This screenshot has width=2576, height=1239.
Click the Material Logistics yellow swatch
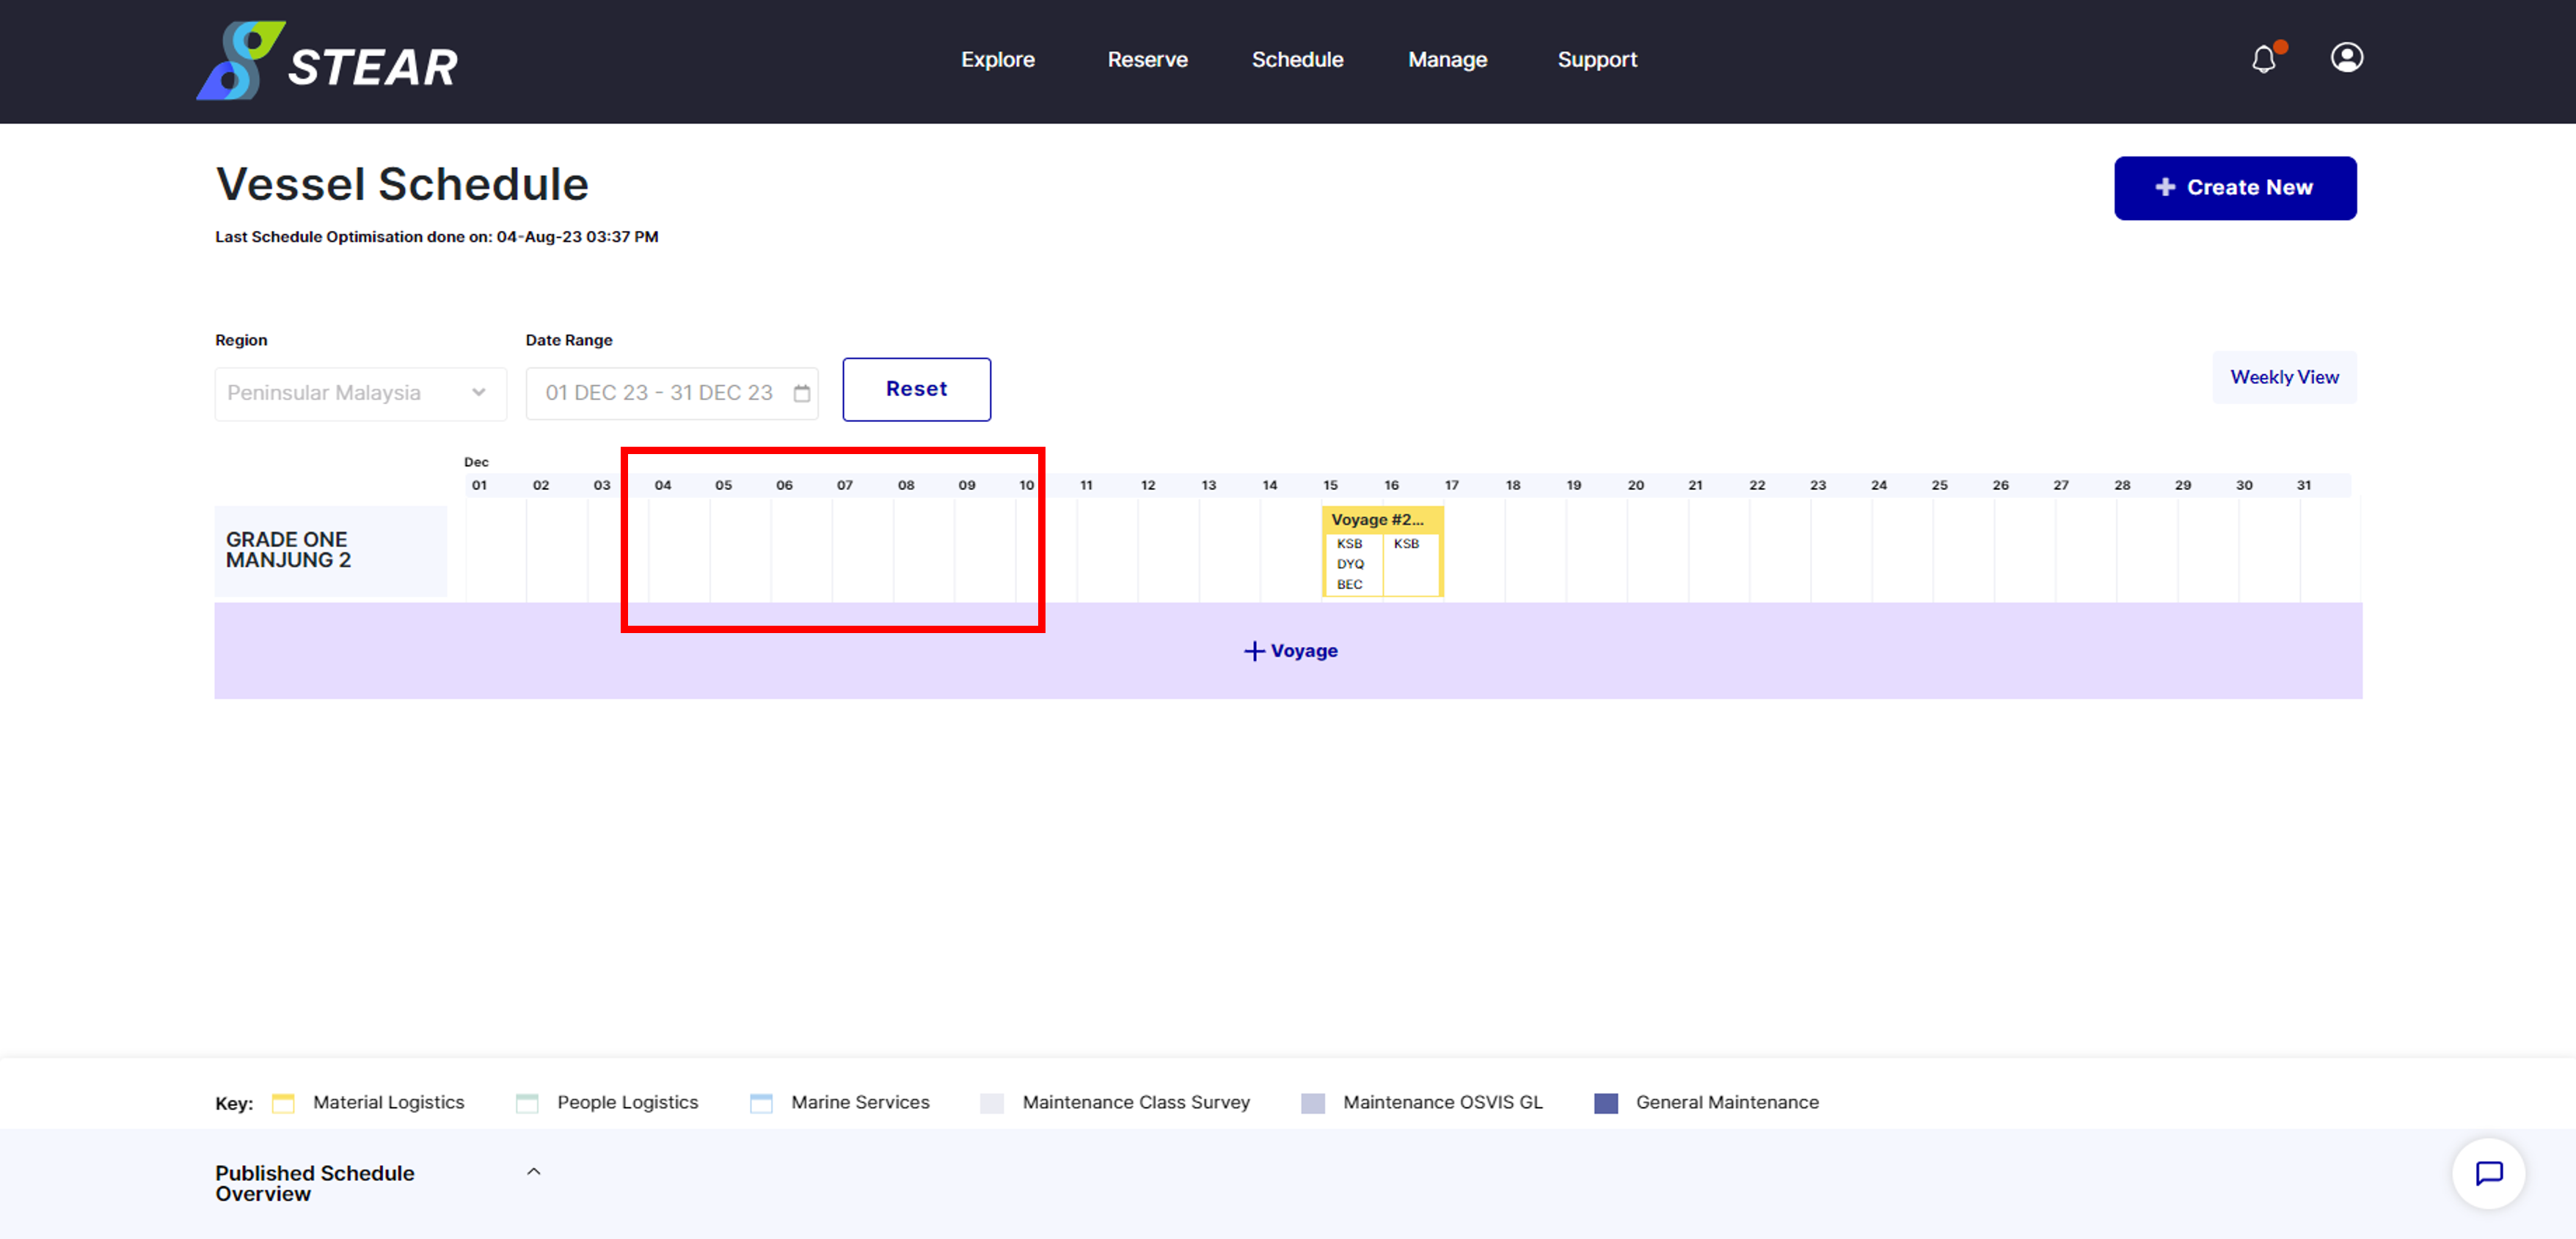click(x=283, y=1103)
